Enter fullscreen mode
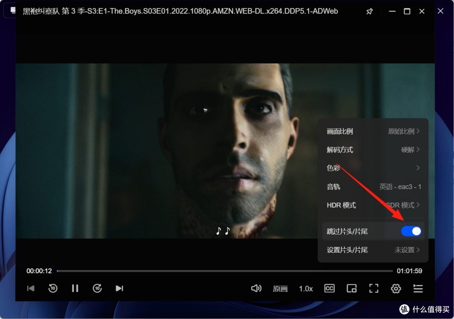This screenshot has height=319, width=454. [374, 288]
